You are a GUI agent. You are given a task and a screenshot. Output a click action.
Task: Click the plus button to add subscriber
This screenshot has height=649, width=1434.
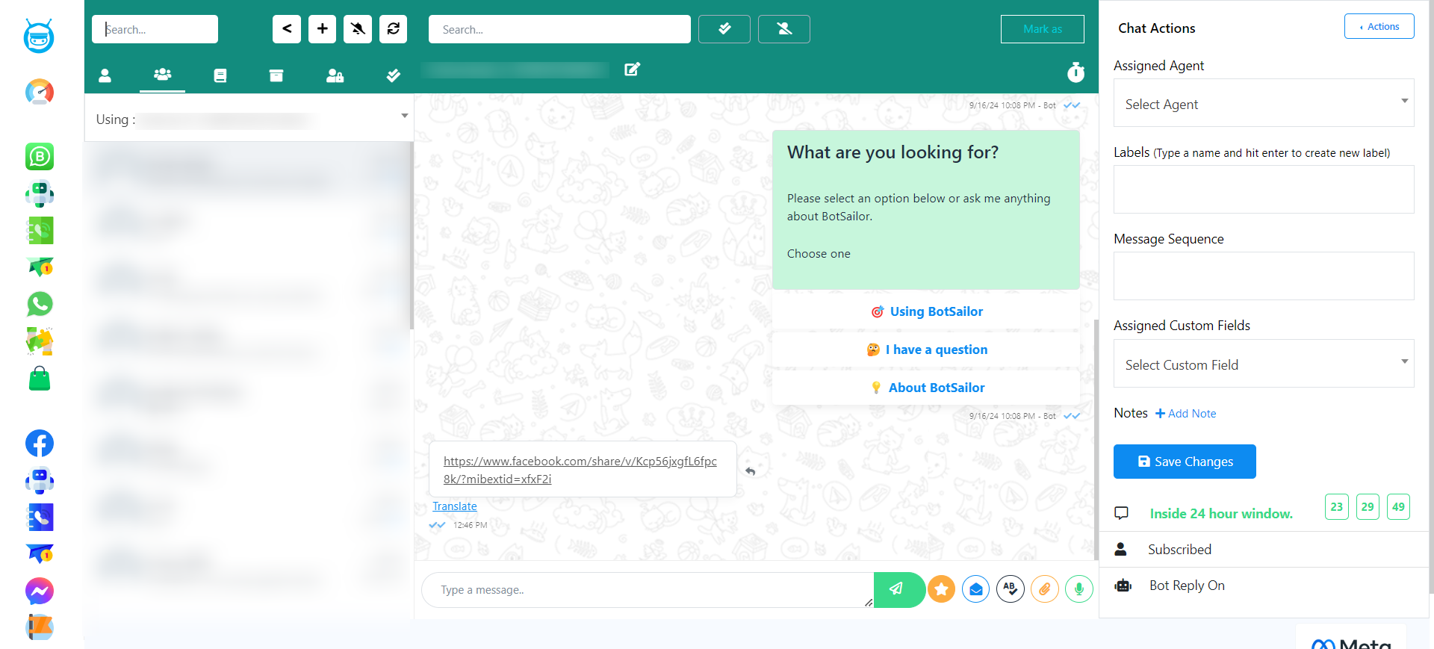coord(322,29)
